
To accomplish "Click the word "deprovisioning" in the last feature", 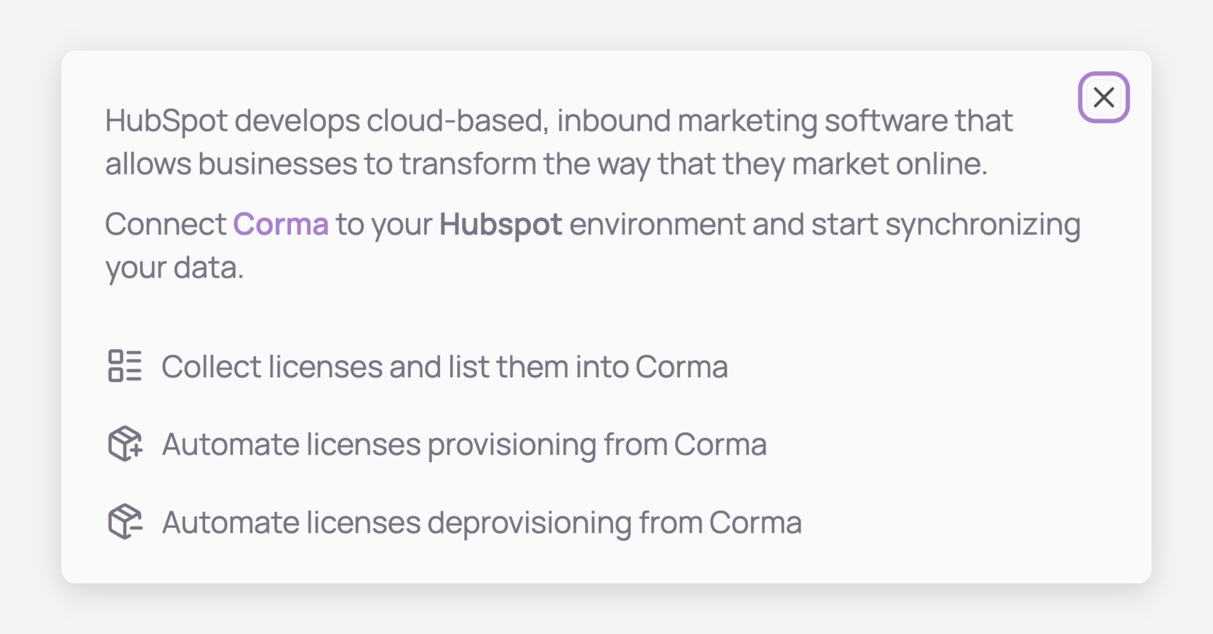I will pos(529,522).
